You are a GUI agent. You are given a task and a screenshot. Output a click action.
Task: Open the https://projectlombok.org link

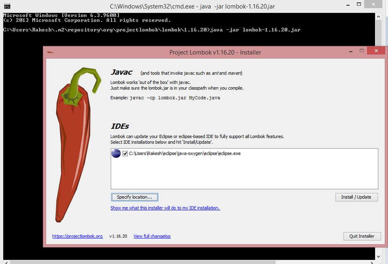tap(77, 236)
